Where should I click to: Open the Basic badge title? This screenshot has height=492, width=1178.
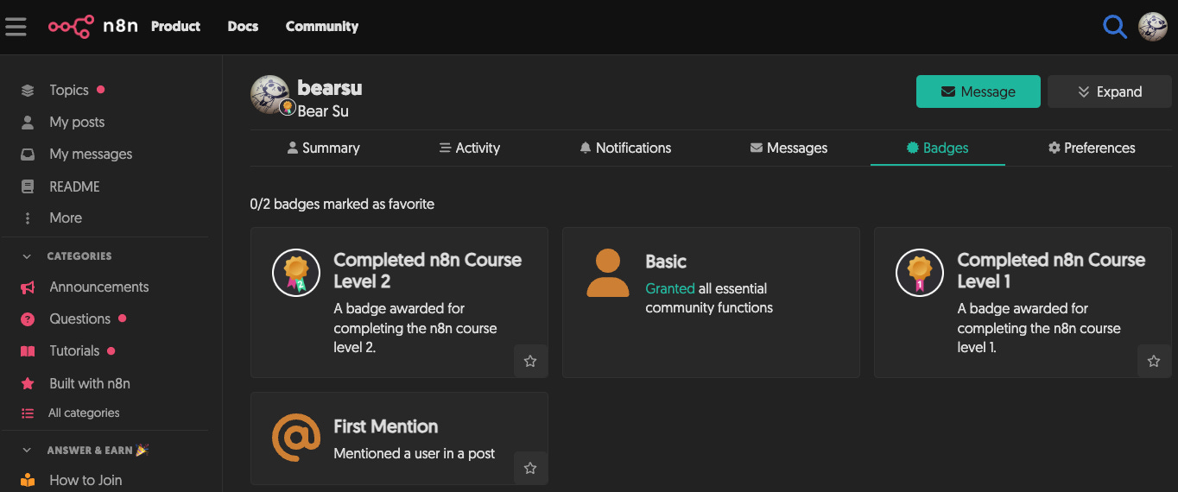pos(666,262)
